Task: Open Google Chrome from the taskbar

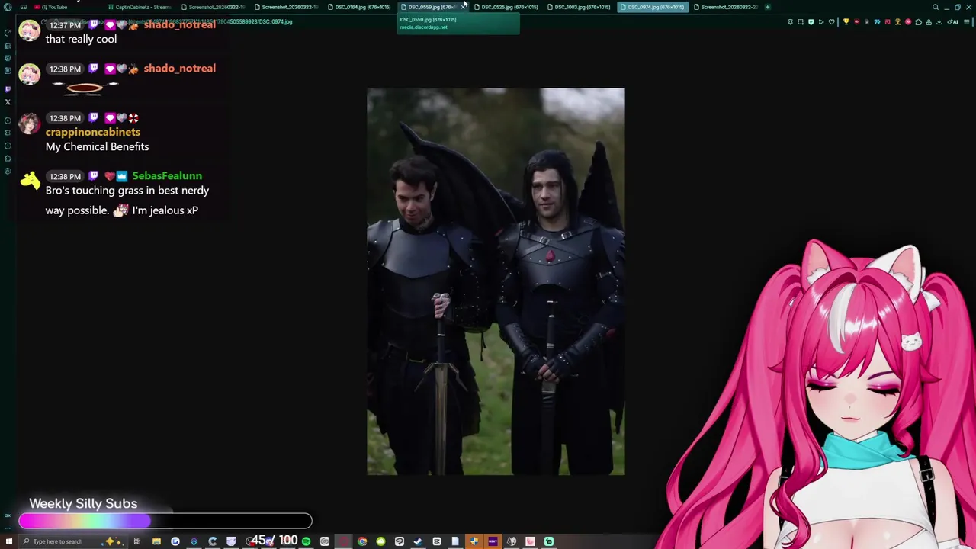Action: point(362,541)
